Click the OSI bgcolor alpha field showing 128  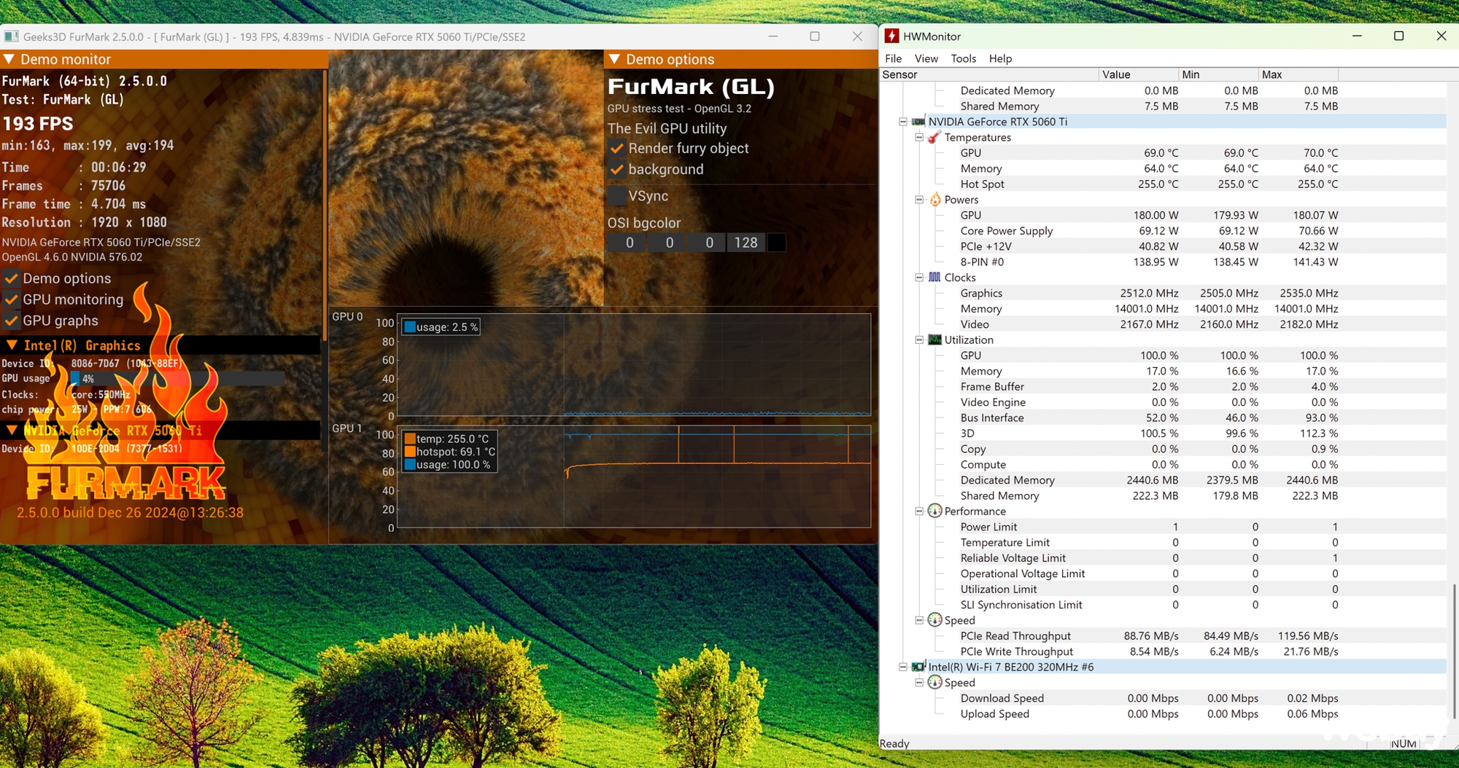click(x=746, y=243)
